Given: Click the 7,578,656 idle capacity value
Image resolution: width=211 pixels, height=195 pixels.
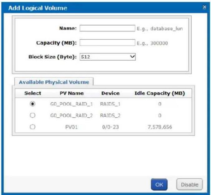Looking at the screenshot, I should click(x=160, y=127).
